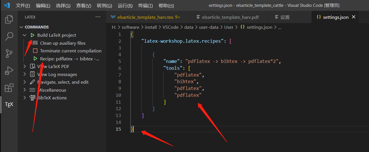Click the green Build LaTeX project play icon
The width and height of the screenshot is (369, 152).
[x=33, y=35]
